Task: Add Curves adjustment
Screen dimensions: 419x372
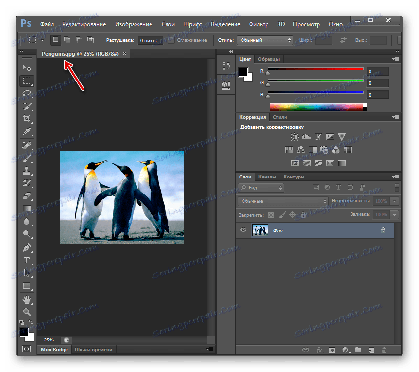Action: pyautogui.click(x=318, y=137)
